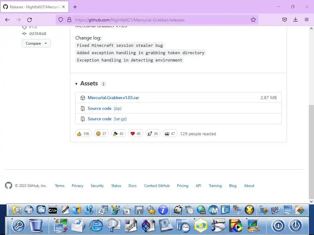This screenshot has height=235, width=314.
Task: Launch Internet Explorer 'e' icon
Action: coord(96,226)
